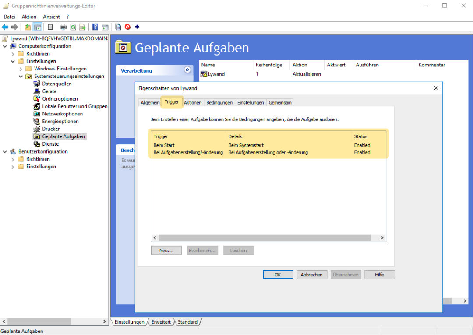This screenshot has width=473, height=335.
Task: Click the gray Forward arrow in toolbar
Action: [14, 27]
